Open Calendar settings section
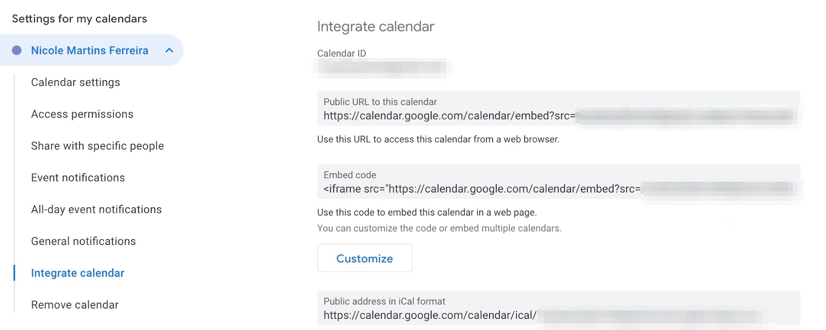This screenshot has width=826, height=330. pos(76,82)
